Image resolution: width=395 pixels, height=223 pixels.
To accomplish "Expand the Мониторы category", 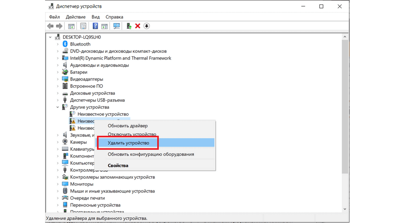I will pos(57,184).
